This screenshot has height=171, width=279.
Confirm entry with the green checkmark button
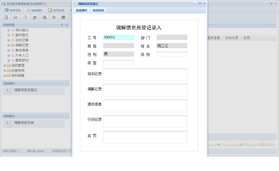point(241,144)
